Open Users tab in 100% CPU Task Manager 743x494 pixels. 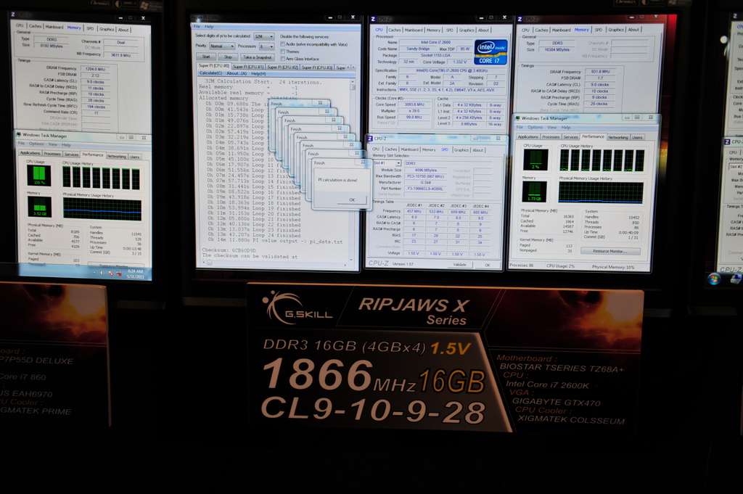coord(134,157)
